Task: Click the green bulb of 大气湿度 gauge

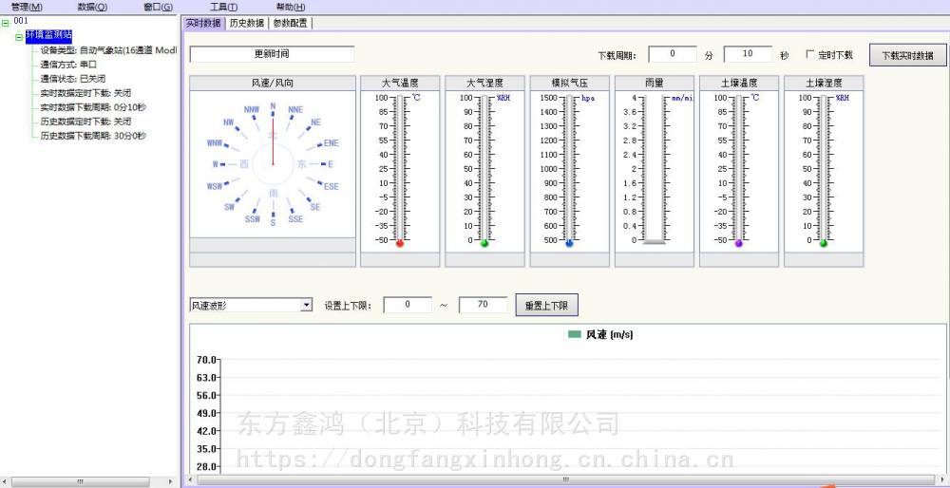Action: coord(484,244)
